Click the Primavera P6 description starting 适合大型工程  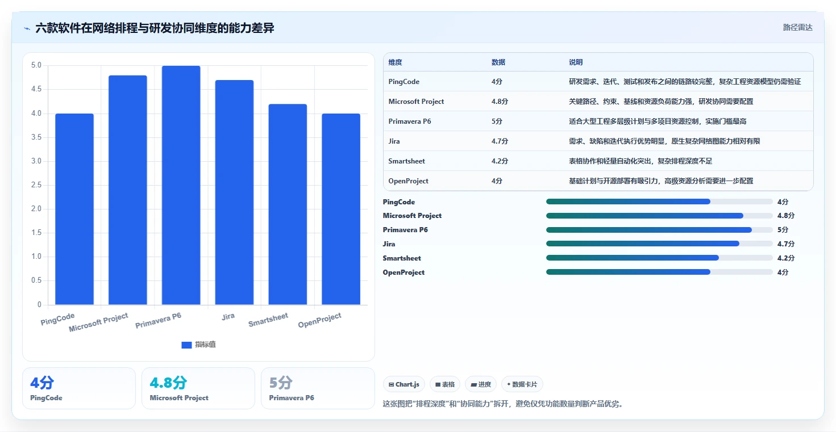pos(658,121)
